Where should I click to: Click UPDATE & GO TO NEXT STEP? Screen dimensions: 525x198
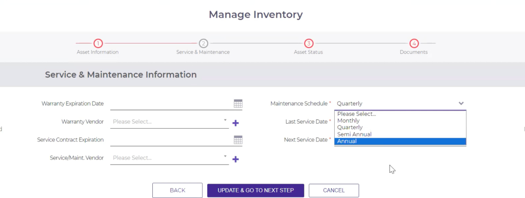(x=255, y=190)
